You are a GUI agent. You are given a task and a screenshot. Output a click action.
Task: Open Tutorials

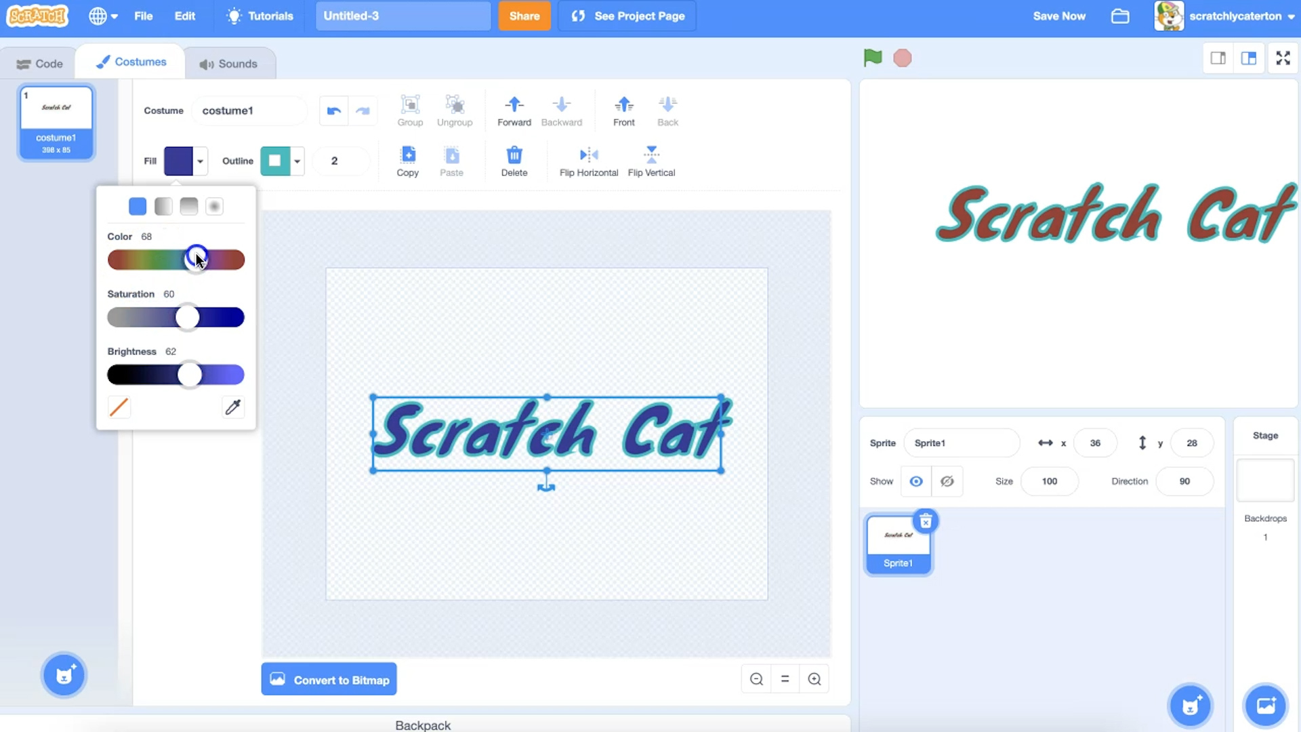[260, 16]
